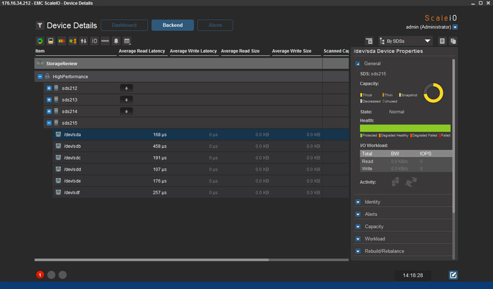Open the By SDSs view dropdown
This screenshot has height=289, width=493.
click(405, 41)
